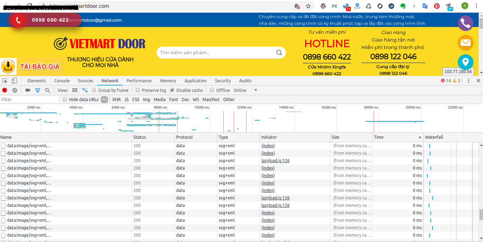Uncheck Disable cache checkbox
The image size is (483, 242).
(x=172, y=90)
